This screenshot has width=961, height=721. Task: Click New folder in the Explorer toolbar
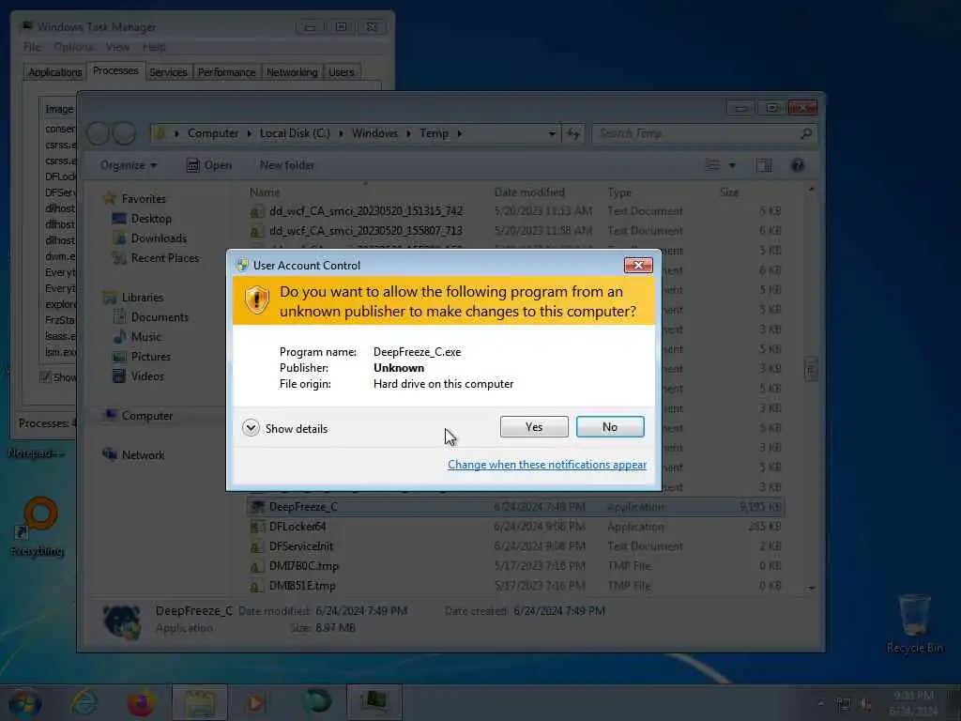click(287, 165)
